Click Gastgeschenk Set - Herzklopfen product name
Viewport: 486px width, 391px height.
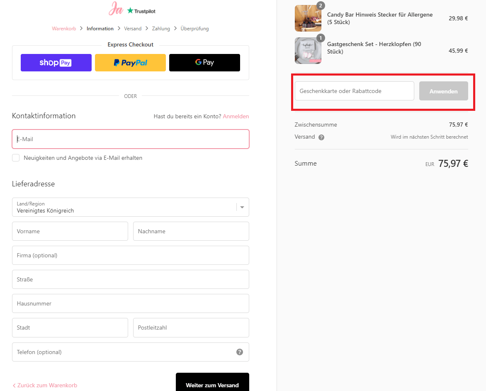click(374, 48)
